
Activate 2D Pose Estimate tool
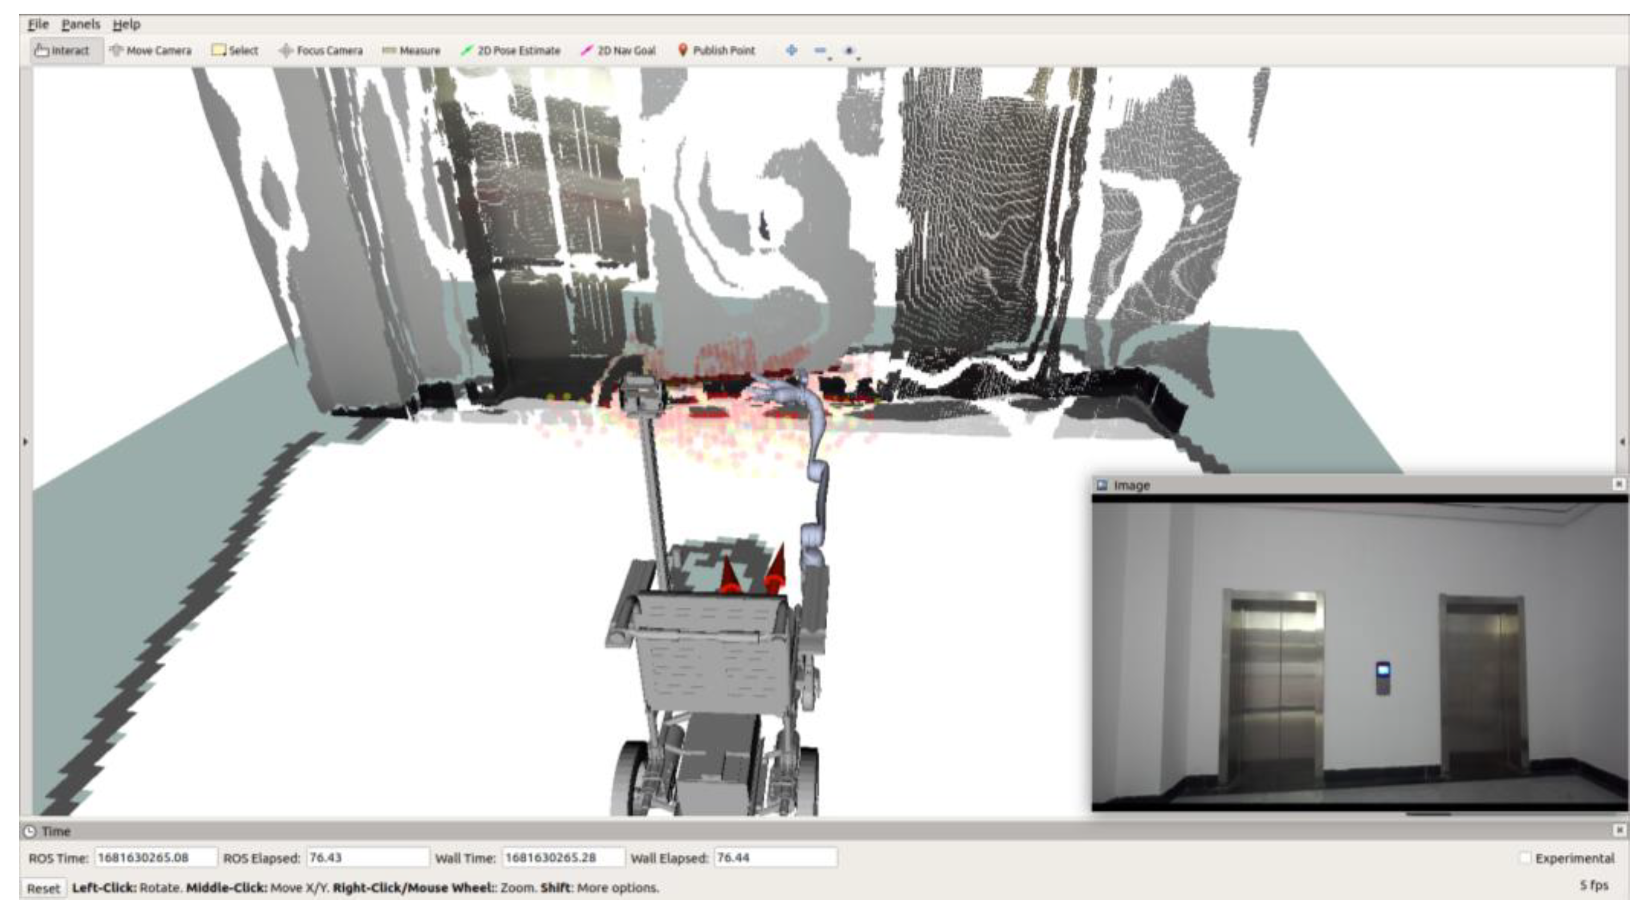point(511,50)
